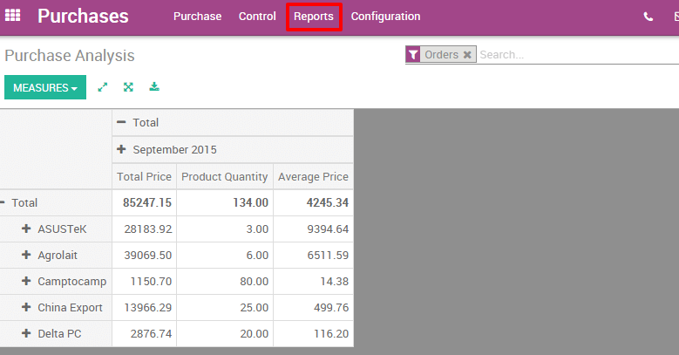Click the Purchases app title

83,16
